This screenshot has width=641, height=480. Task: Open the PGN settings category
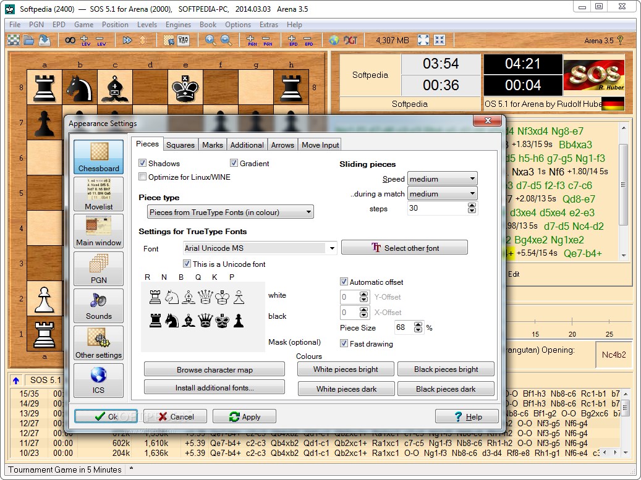pos(98,268)
